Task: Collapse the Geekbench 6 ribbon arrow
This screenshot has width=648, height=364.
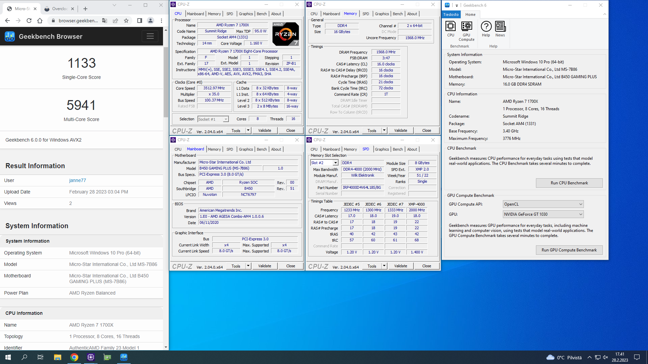Action: 604,14
